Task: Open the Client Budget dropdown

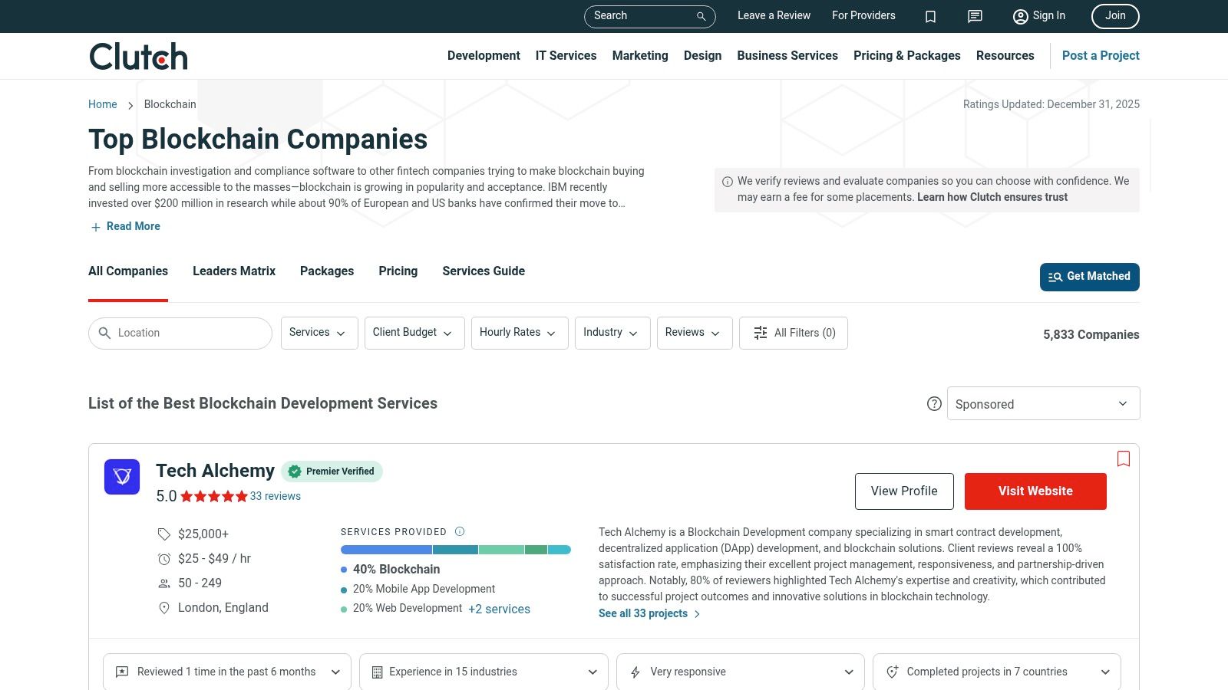Action: 414,333
